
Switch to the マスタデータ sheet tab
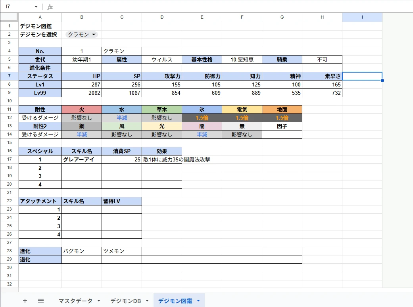pos(75,301)
